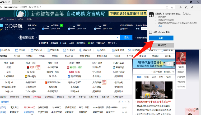Image resolution: width=201 pixels, height=115 pixels.
Task: Click the 彩票大全 lottery icon tab
Action: [x=85, y=50]
